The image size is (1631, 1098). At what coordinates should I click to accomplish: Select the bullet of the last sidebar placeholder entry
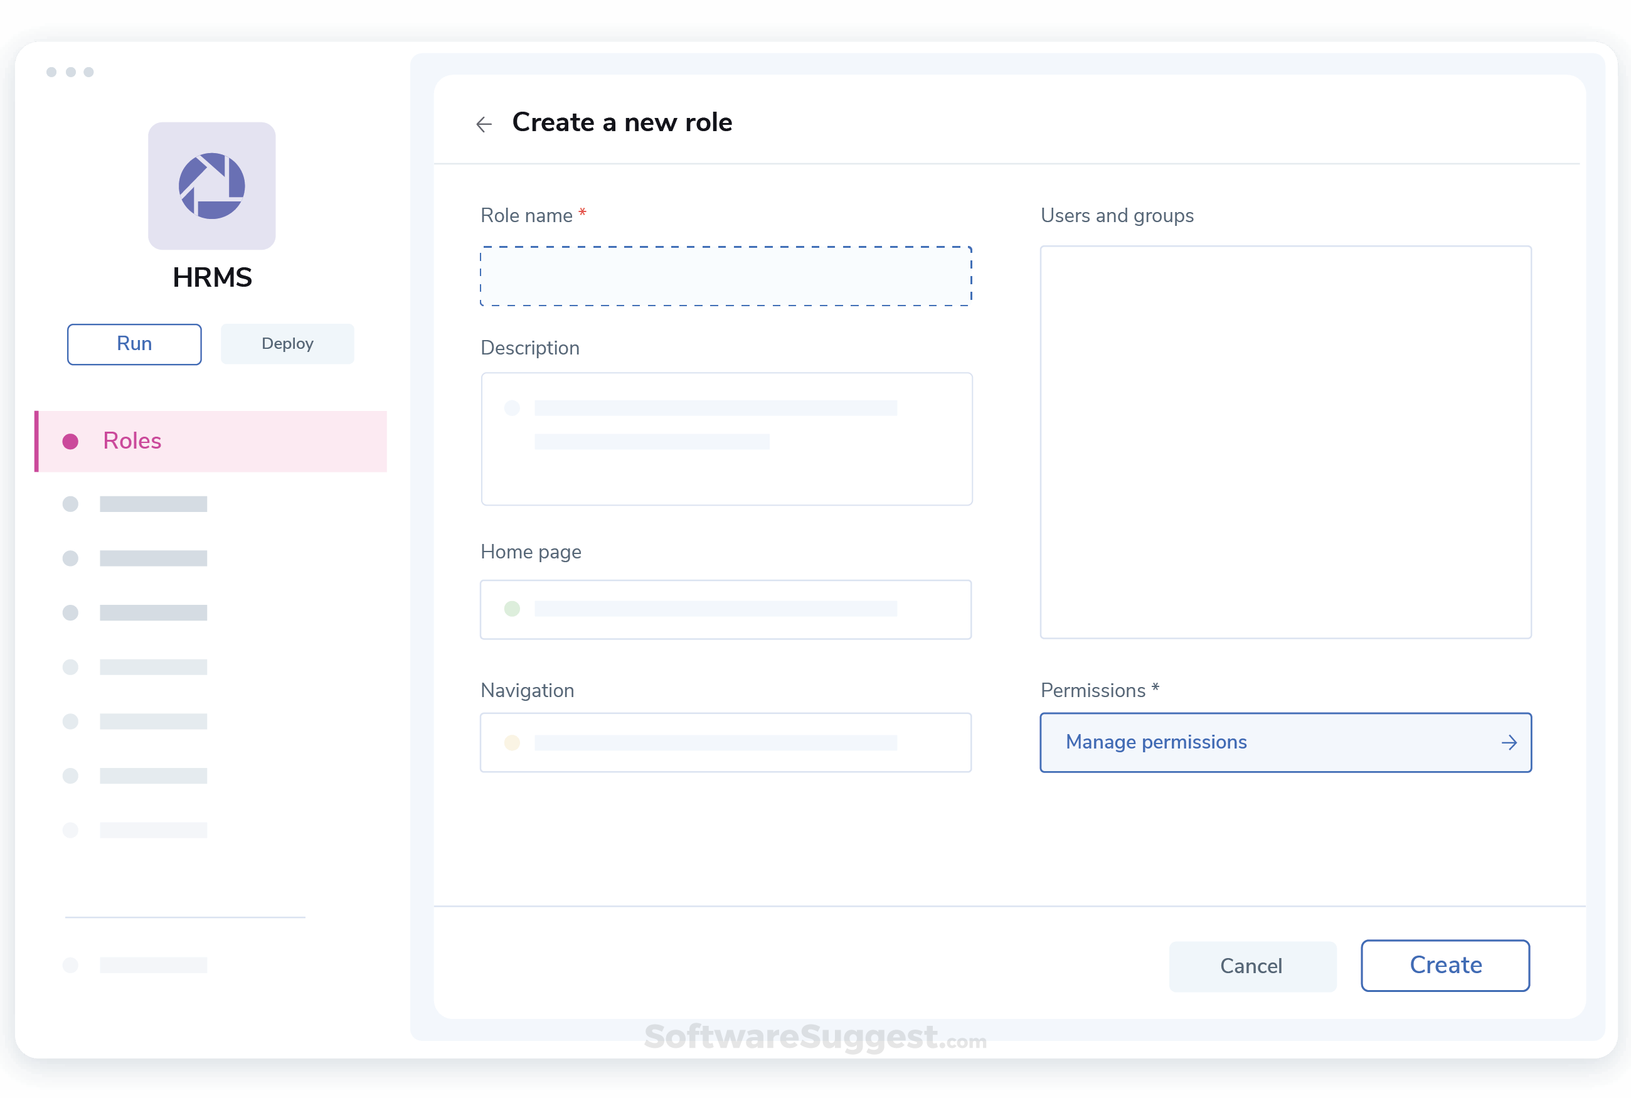(x=71, y=966)
